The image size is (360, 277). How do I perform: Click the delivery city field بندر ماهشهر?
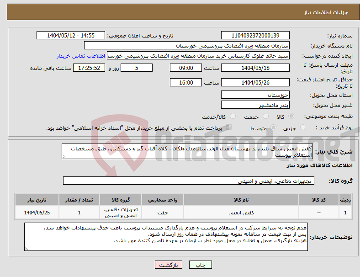coord(255,105)
